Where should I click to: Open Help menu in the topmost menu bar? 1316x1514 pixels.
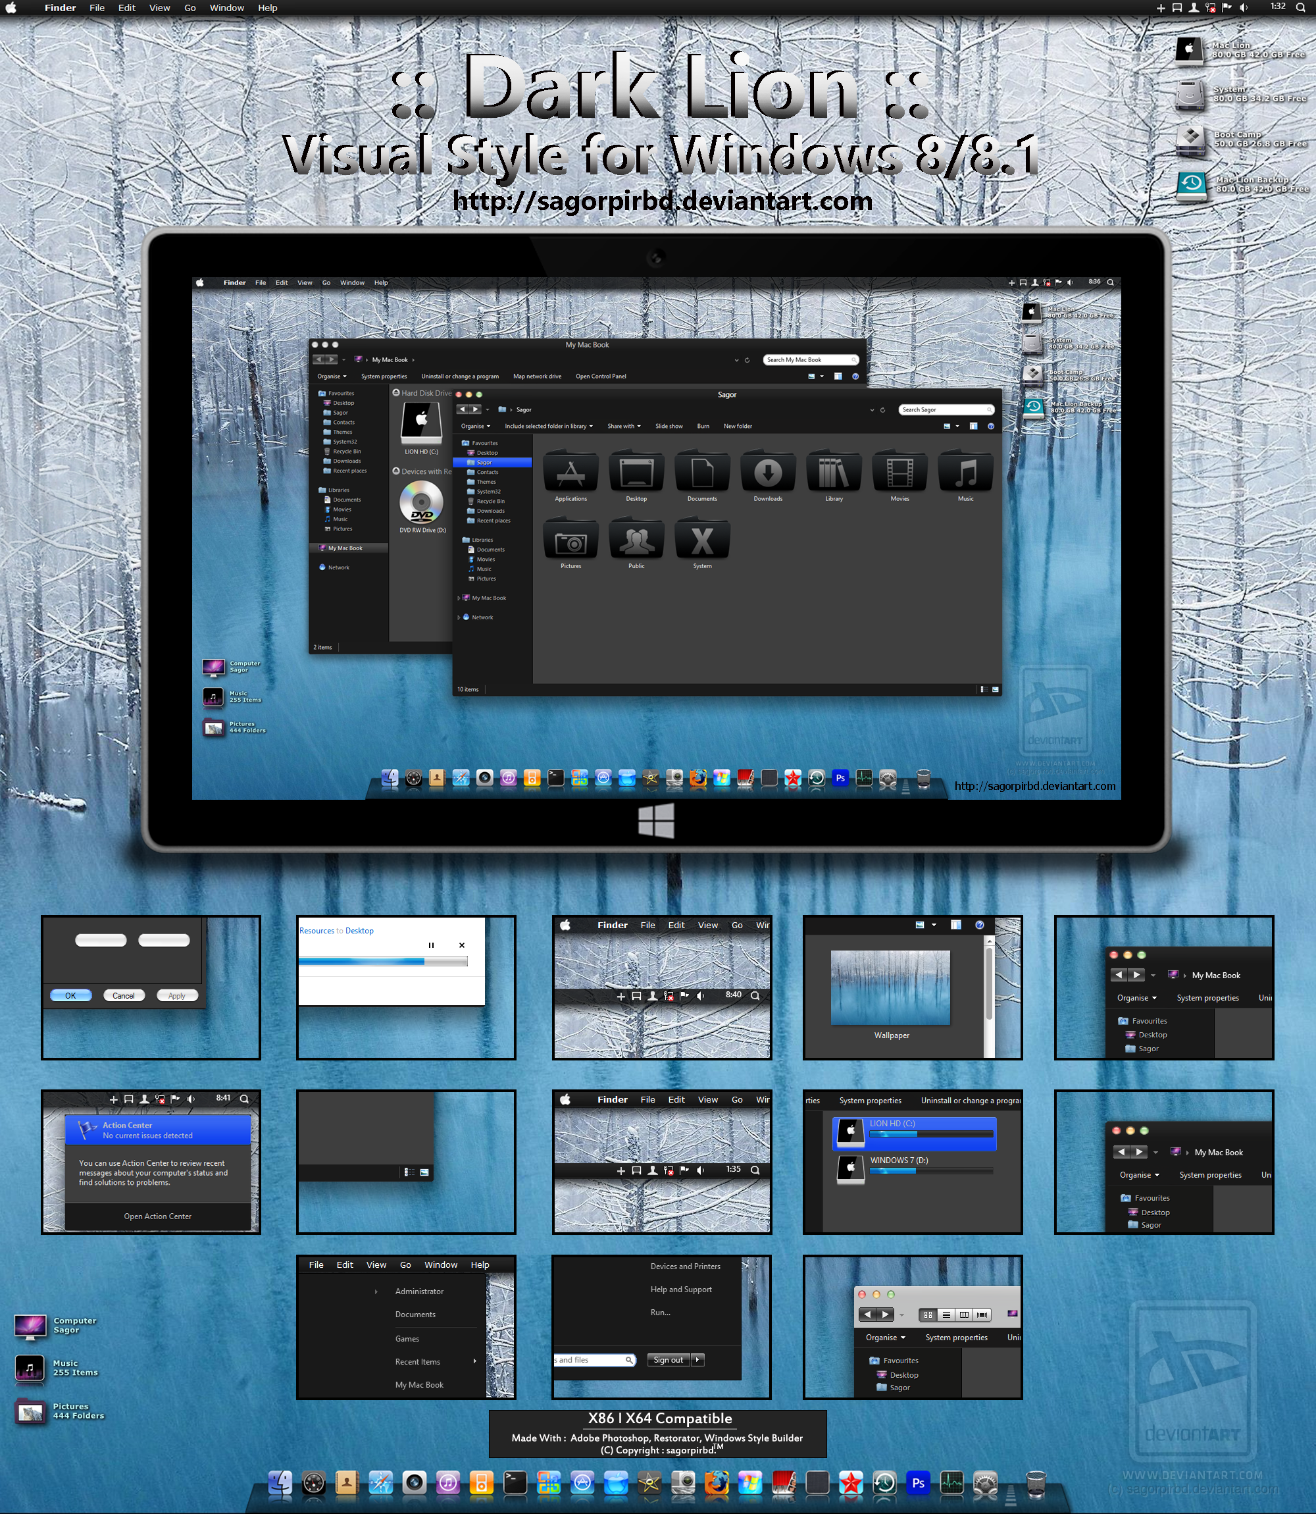[x=267, y=8]
